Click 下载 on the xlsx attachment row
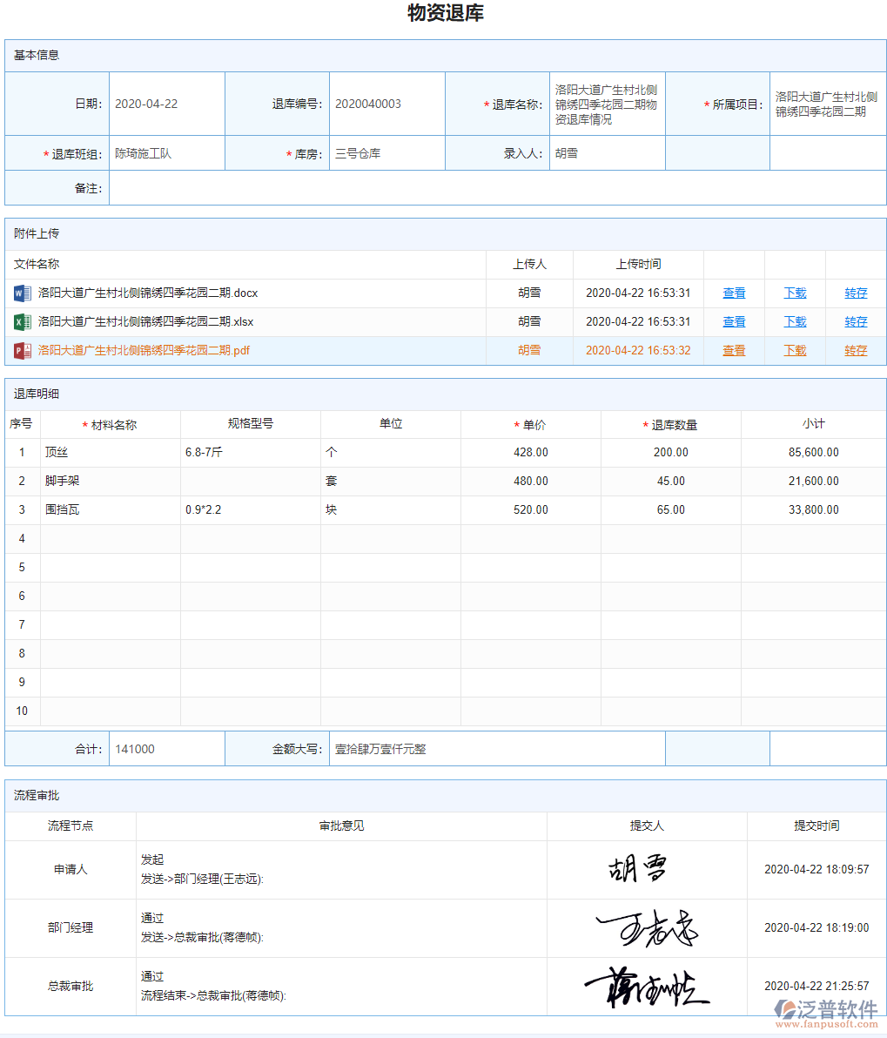Screen dimensions: 887x1038 (x=794, y=321)
